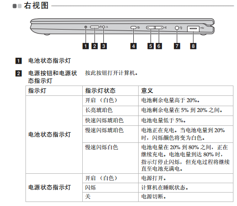
Task: Click the headphone jack on the laptop illustration
Action: [x=177, y=28]
